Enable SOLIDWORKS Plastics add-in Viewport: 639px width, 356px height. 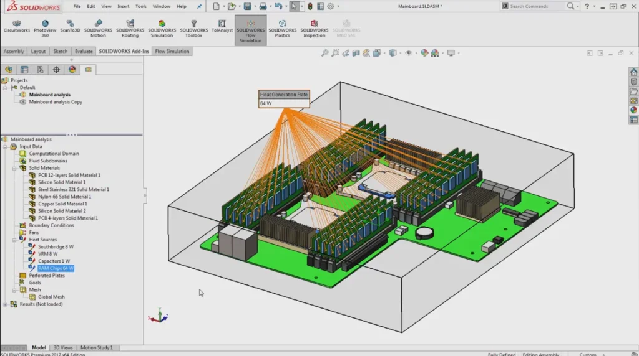[x=283, y=29]
